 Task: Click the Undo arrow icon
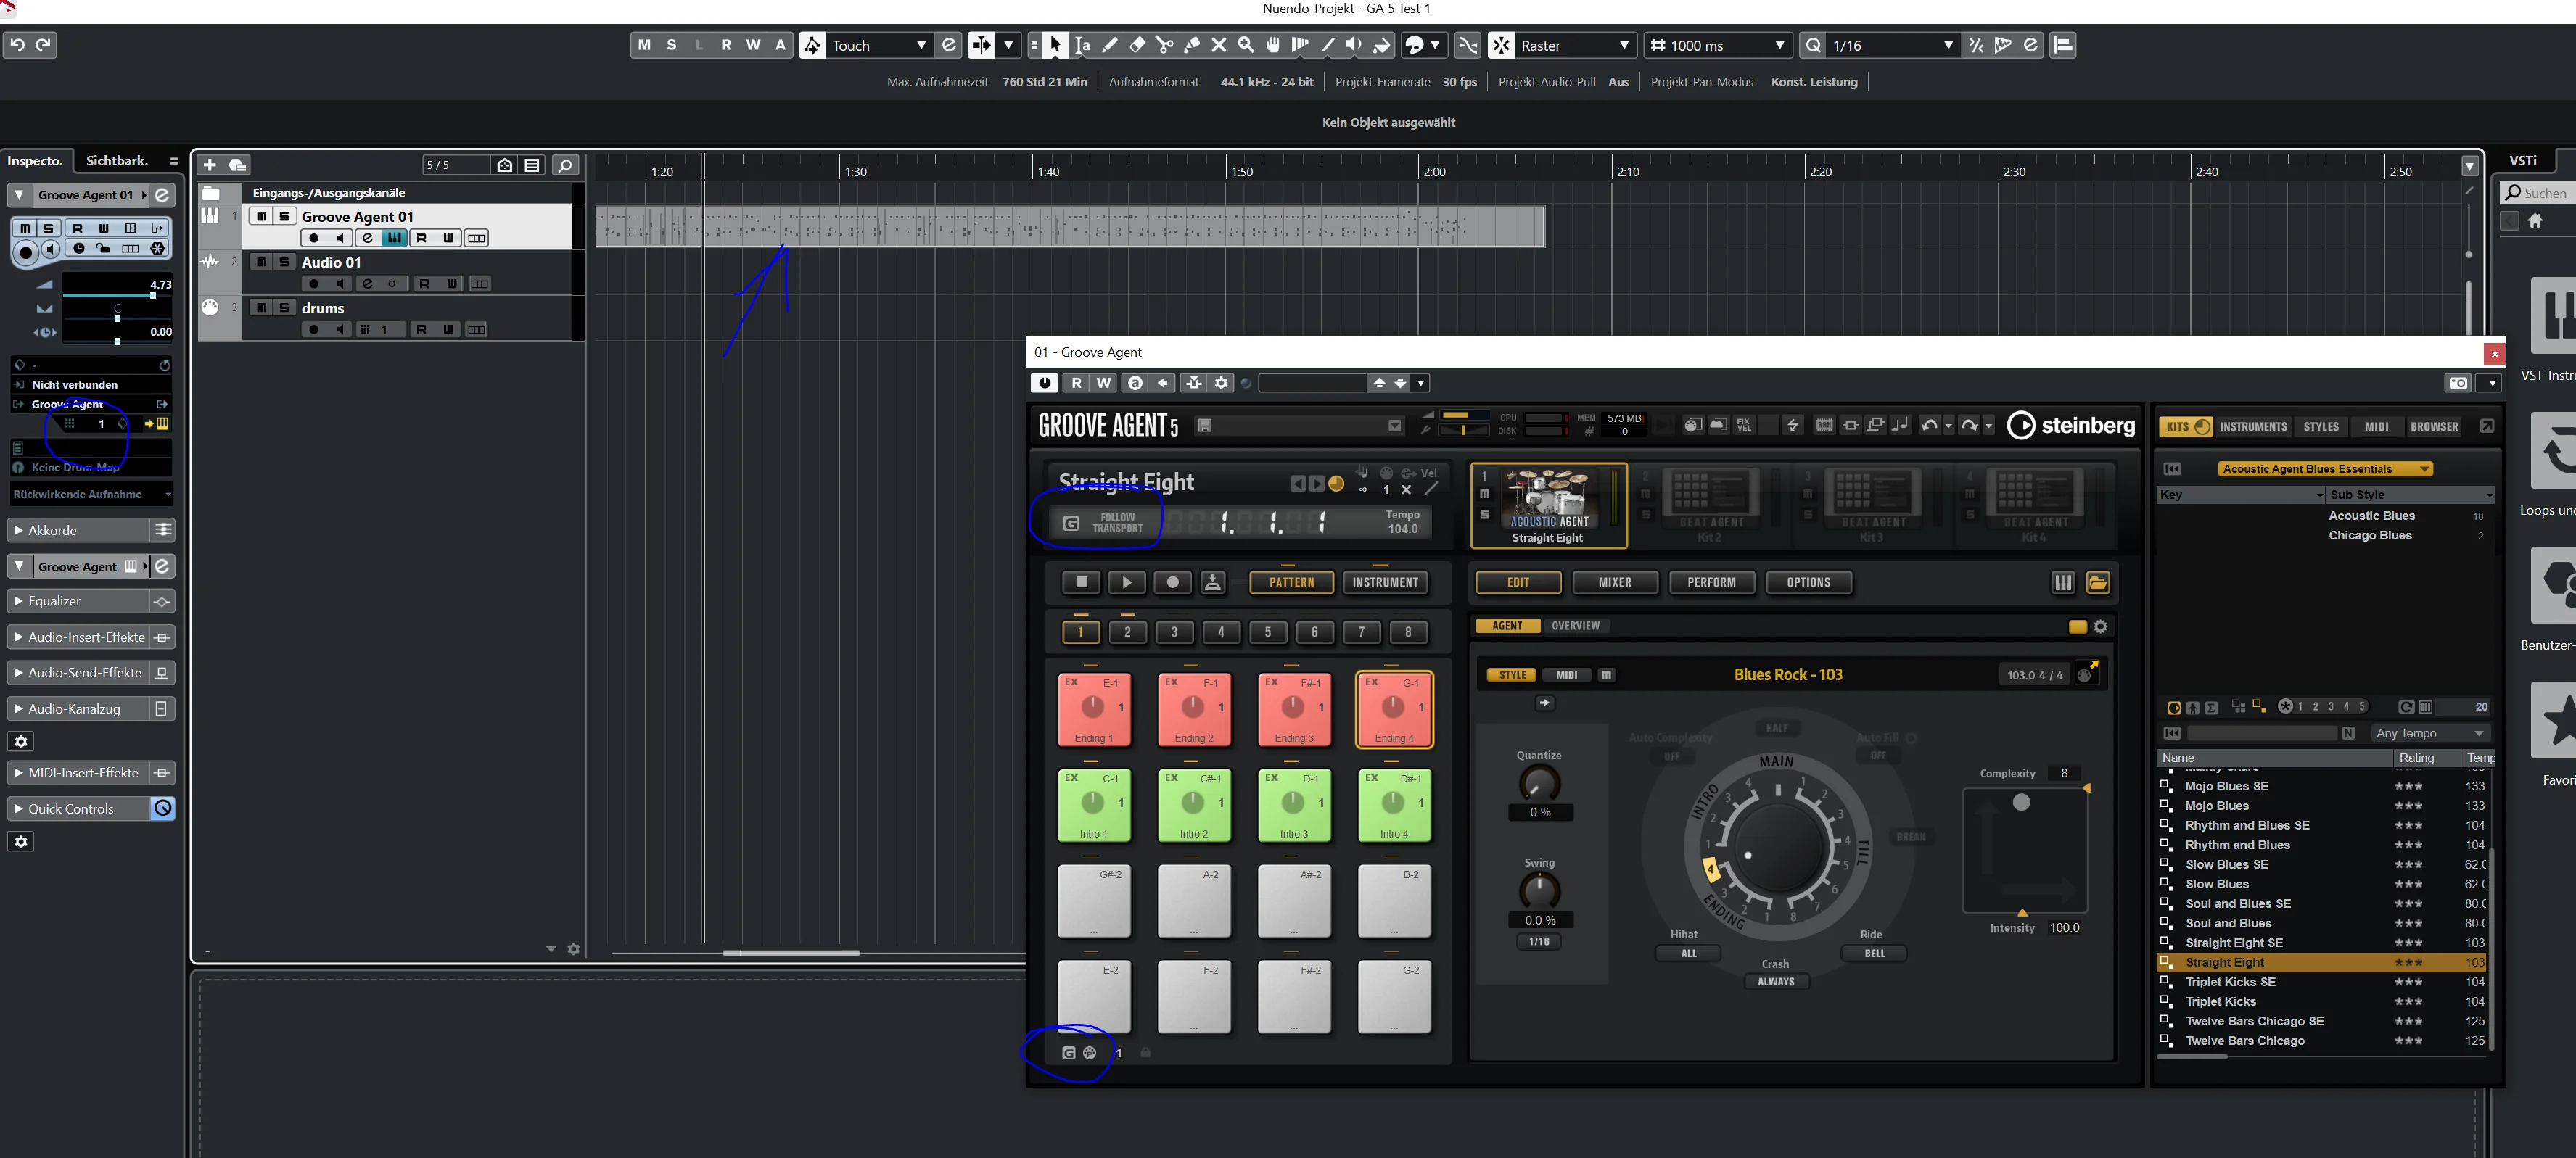coord(17,45)
